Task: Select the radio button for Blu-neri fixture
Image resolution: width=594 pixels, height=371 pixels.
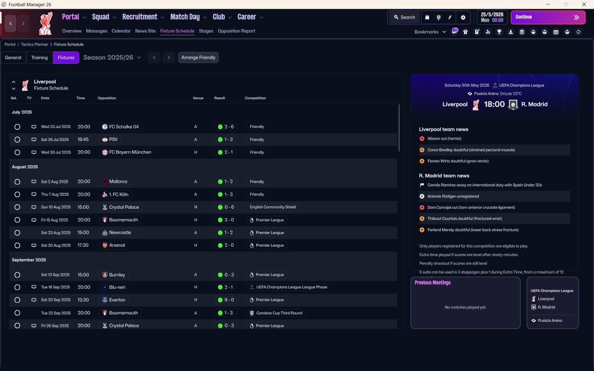Action: [x=17, y=288]
